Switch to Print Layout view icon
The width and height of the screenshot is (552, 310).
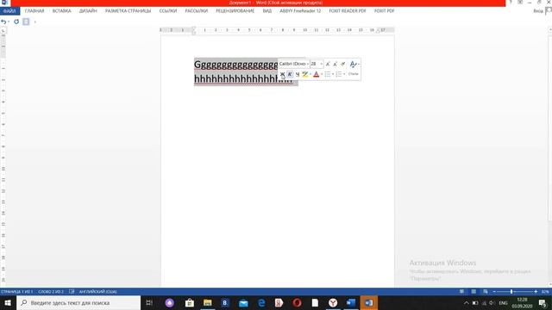click(x=474, y=291)
